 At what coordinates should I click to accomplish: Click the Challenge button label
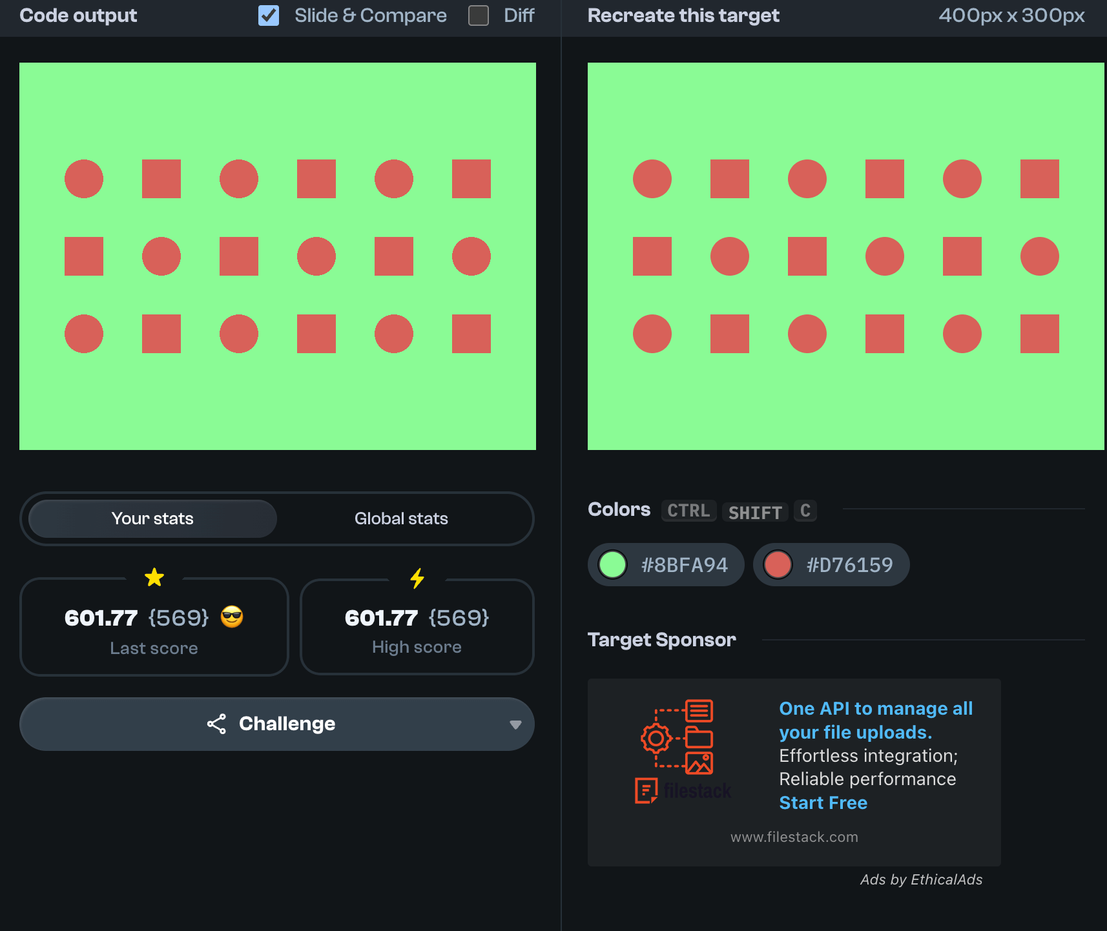[x=287, y=724]
